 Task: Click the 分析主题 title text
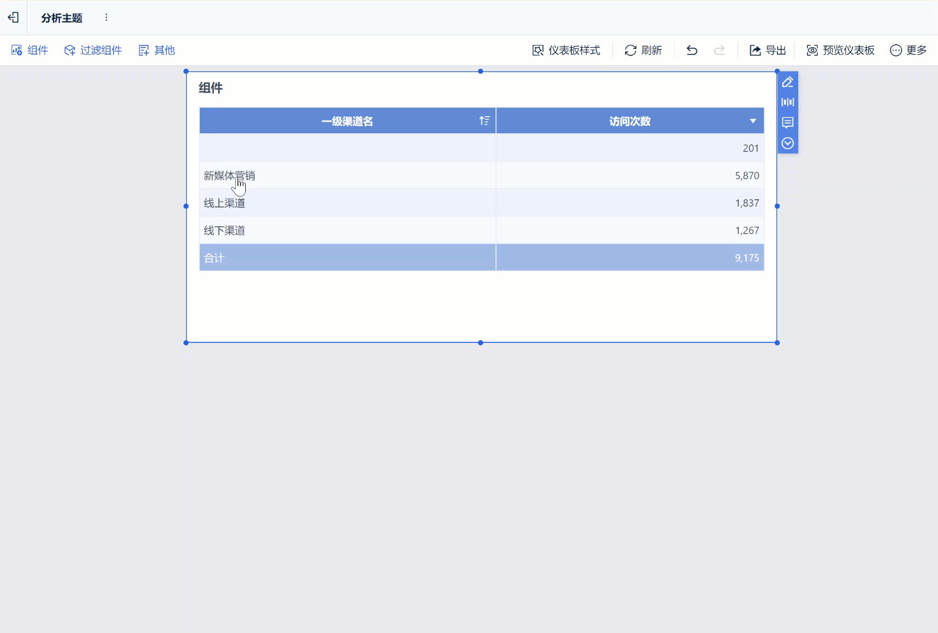[x=62, y=18]
